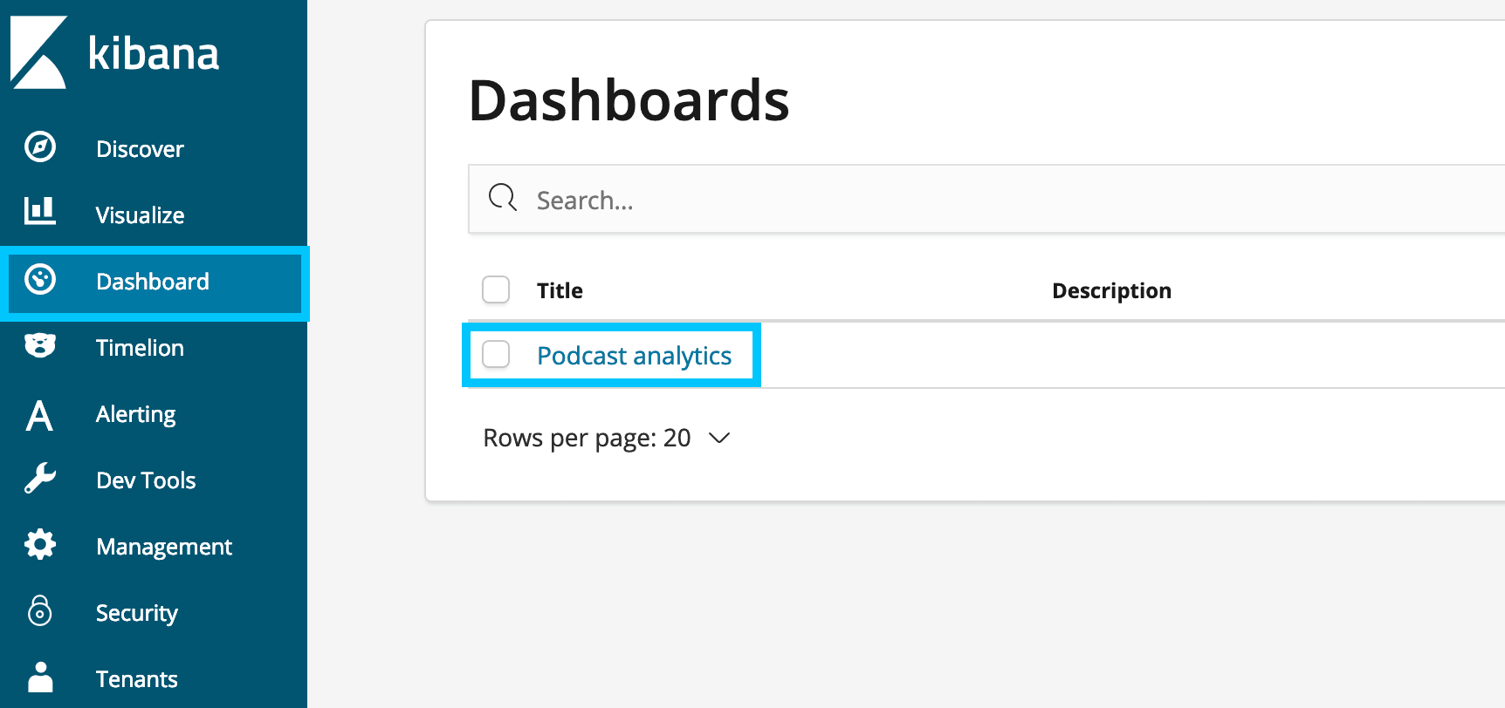The height and width of the screenshot is (708, 1505).
Task: Open Discover via compass icon
Action: [x=40, y=147]
